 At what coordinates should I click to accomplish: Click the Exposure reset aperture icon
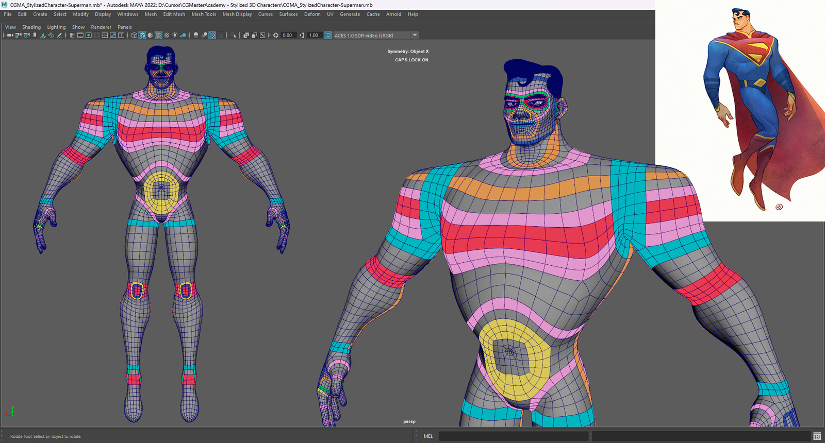pyautogui.click(x=276, y=35)
